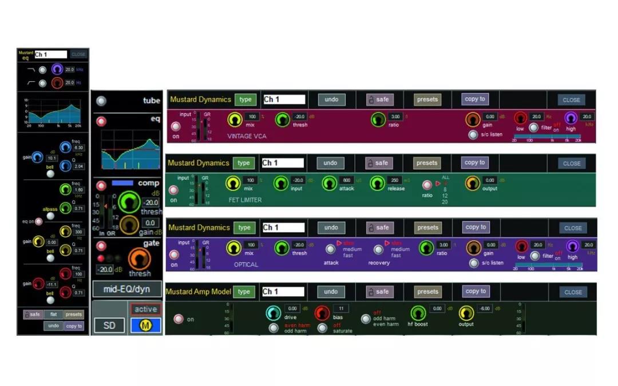Viewport: 618px width, 386px height.
Task: Toggle the gate on button in channel strip
Action: click(101, 246)
